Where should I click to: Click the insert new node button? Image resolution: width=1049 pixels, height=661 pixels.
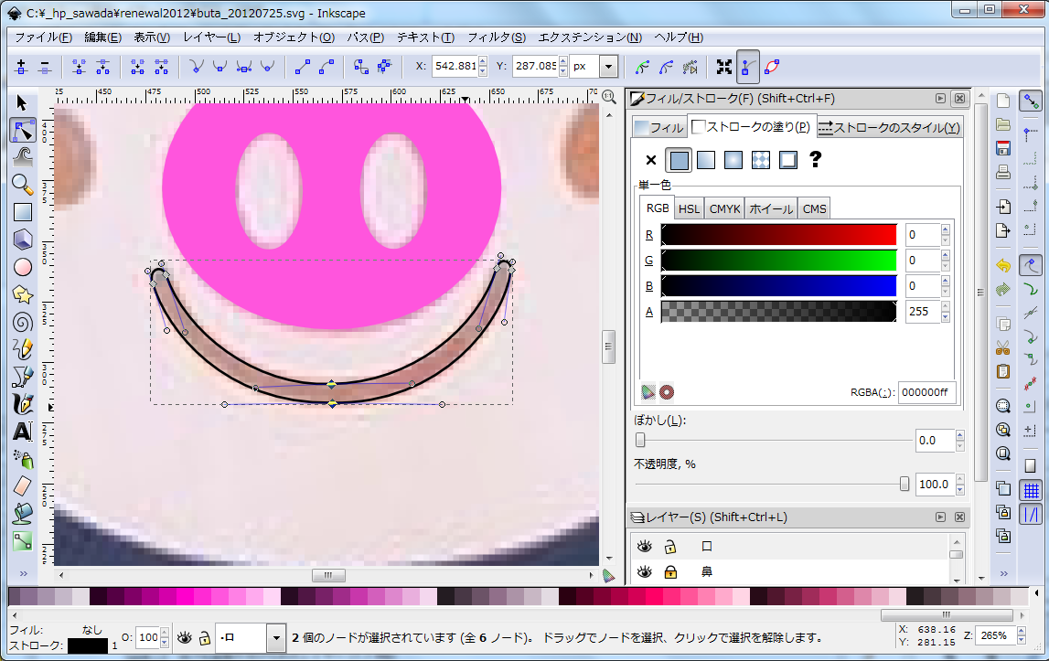click(x=21, y=66)
